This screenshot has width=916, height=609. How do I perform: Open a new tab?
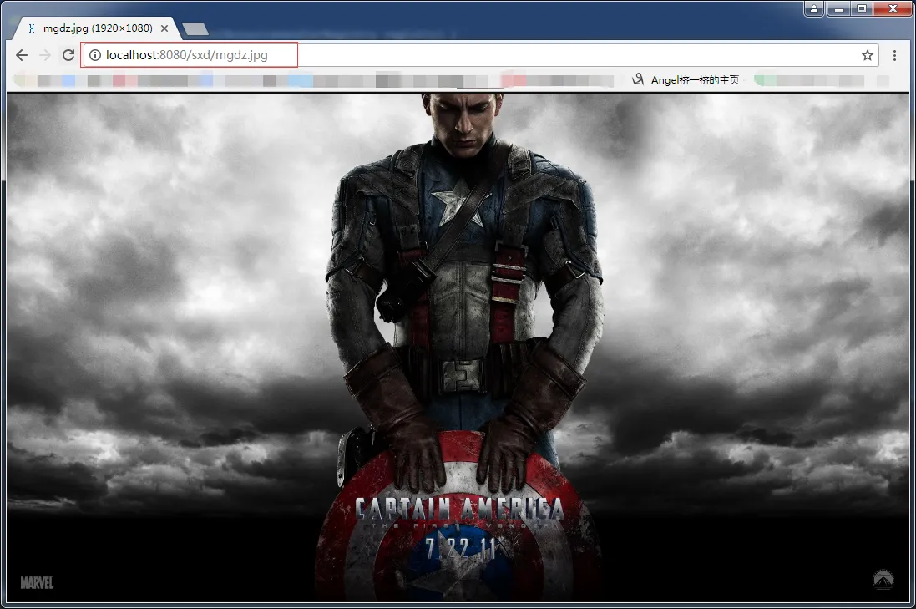195,28
